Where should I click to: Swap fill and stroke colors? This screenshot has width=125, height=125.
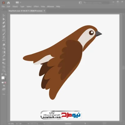(x=5, y=74)
